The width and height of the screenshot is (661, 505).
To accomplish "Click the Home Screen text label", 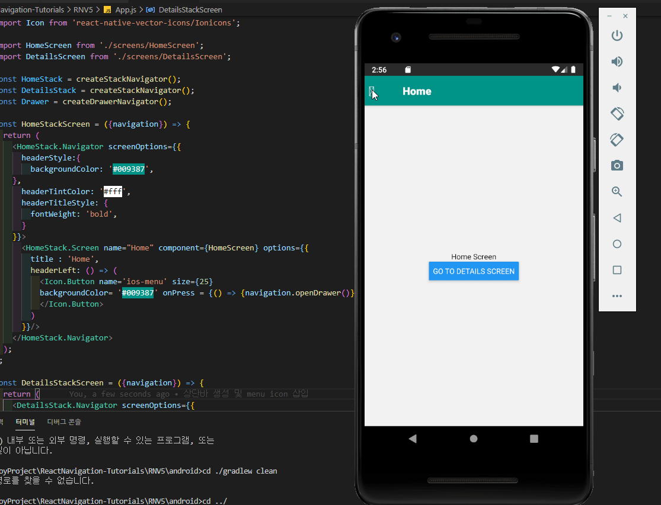I will point(473,256).
